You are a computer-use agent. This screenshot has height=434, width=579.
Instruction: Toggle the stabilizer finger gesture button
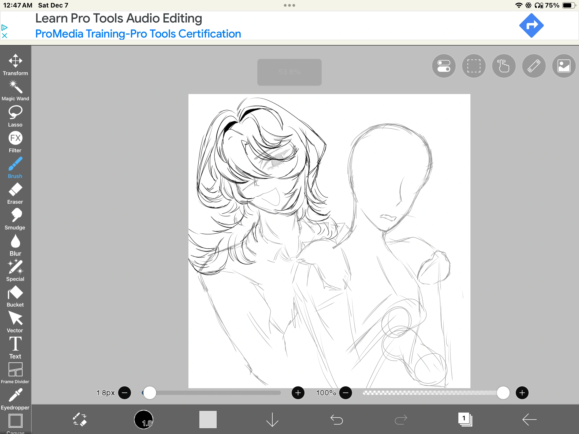pos(504,66)
